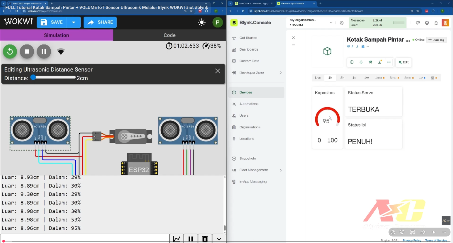Pause the Wokwi simulation with the round button
The image size is (453, 243).
pyautogui.click(x=44, y=51)
